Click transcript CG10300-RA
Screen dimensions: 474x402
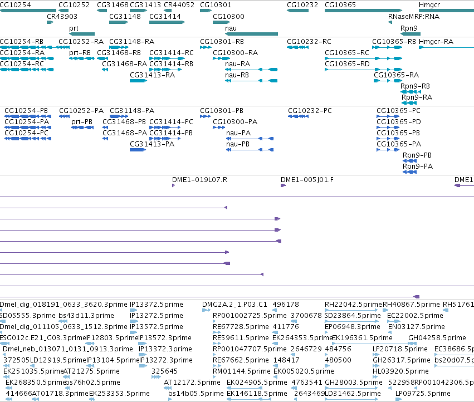(235, 52)
